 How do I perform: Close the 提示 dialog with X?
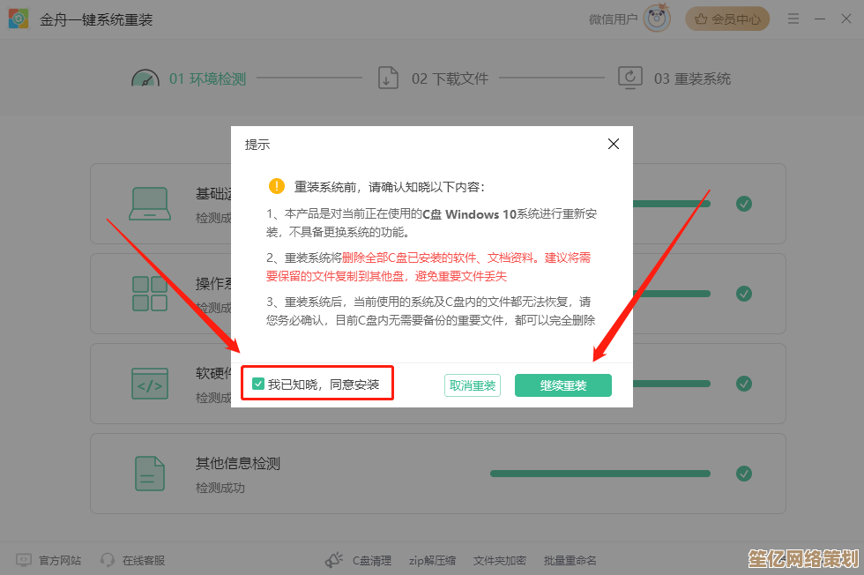tap(614, 144)
